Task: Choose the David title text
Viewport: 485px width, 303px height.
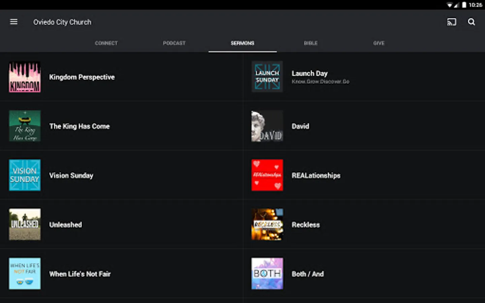Action: pyautogui.click(x=300, y=126)
